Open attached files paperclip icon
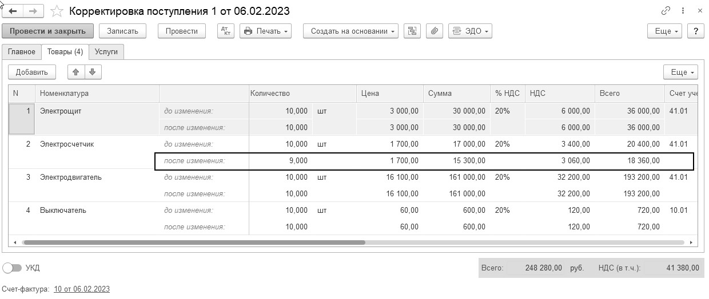709x299 pixels. point(435,31)
